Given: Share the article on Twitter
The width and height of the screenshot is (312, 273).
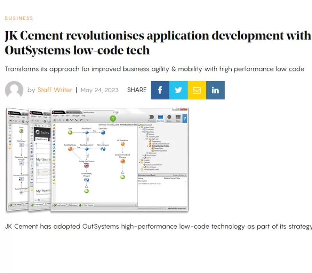Looking at the screenshot, I should [178, 90].
